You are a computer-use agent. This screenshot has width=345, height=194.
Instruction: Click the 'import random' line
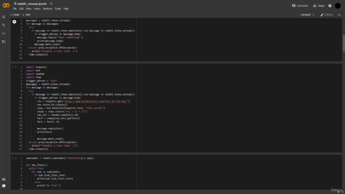35,74
